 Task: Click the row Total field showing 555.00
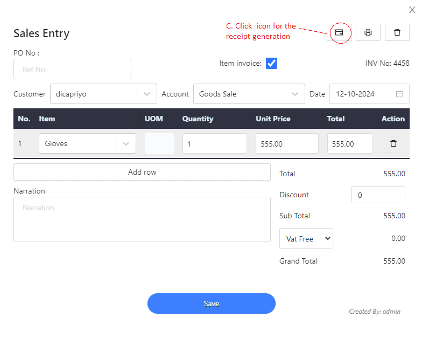[350, 143]
